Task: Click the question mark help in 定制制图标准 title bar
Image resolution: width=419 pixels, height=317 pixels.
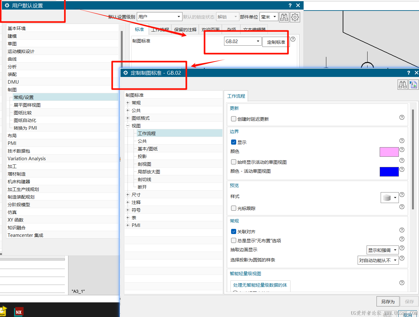Action: point(408,73)
